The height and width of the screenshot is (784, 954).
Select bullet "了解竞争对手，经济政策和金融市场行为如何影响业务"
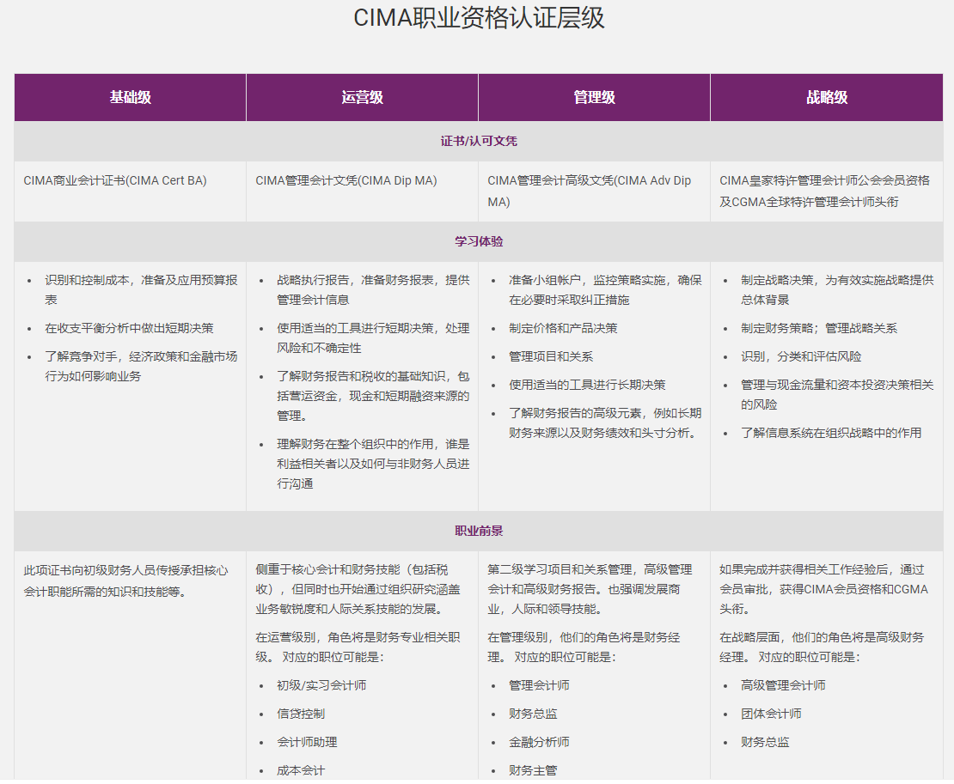coord(141,367)
